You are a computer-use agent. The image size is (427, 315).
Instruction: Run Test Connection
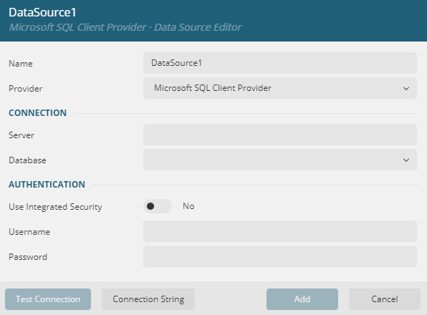pyautogui.click(x=48, y=299)
